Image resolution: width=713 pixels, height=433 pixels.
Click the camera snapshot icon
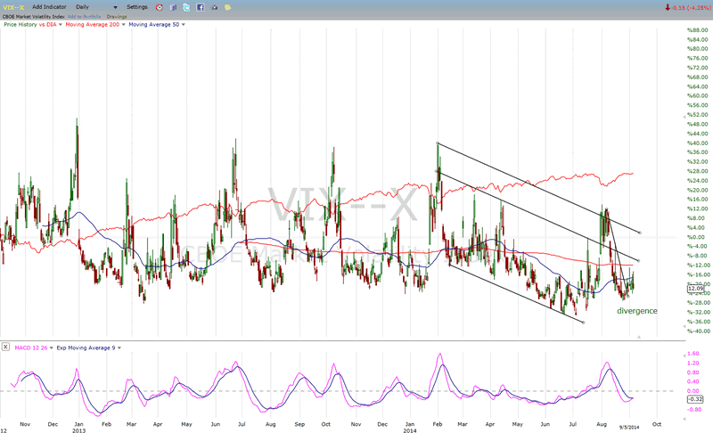(x=215, y=7)
